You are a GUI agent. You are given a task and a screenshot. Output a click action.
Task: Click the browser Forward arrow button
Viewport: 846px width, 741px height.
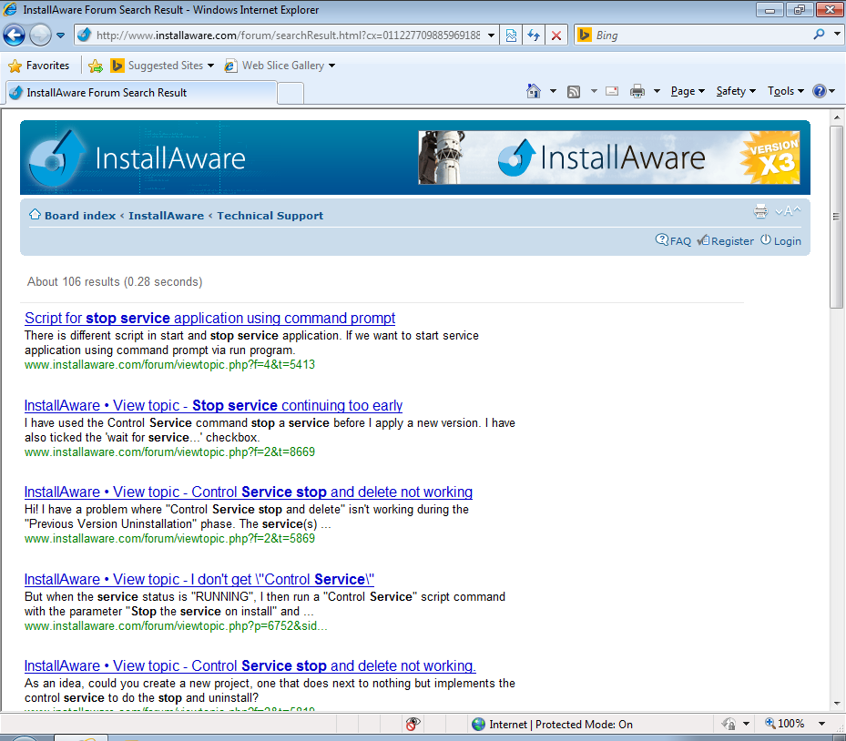coord(40,36)
